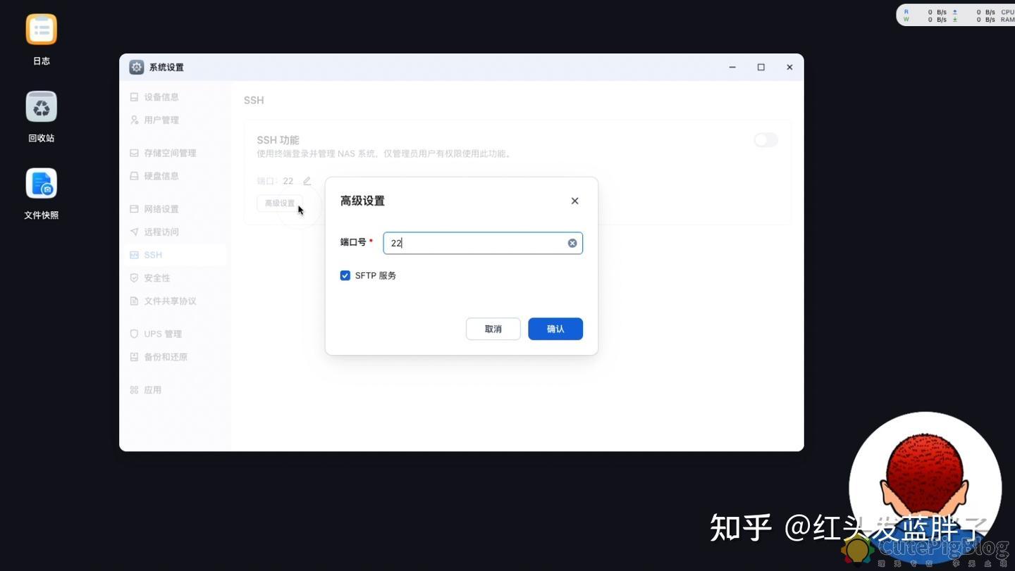This screenshot has height=571, width=1015.
Task: Click the pencil icon to edit the SSH port
Action: pyautogui.click(x=307, y=181)
